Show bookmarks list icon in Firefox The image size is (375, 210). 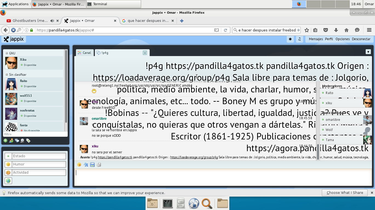[x=315, y=30]
